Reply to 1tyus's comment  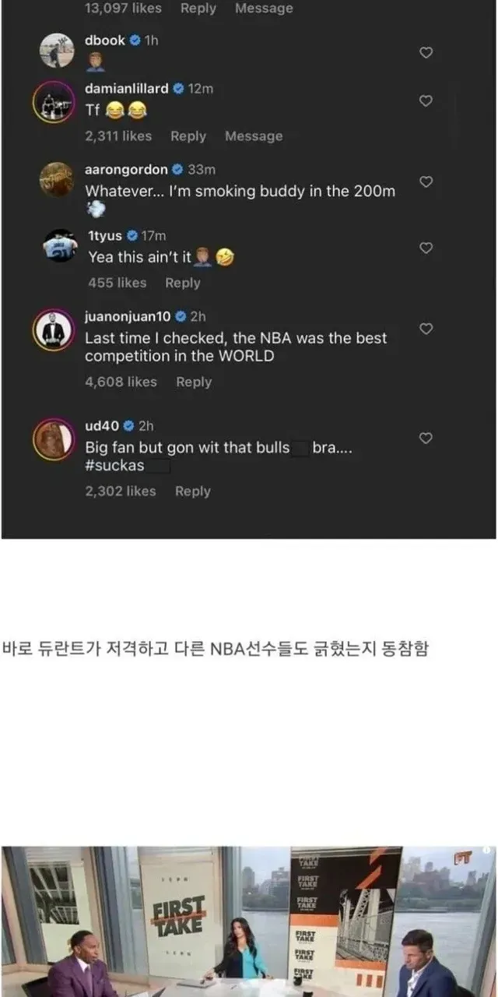point(183,283)
